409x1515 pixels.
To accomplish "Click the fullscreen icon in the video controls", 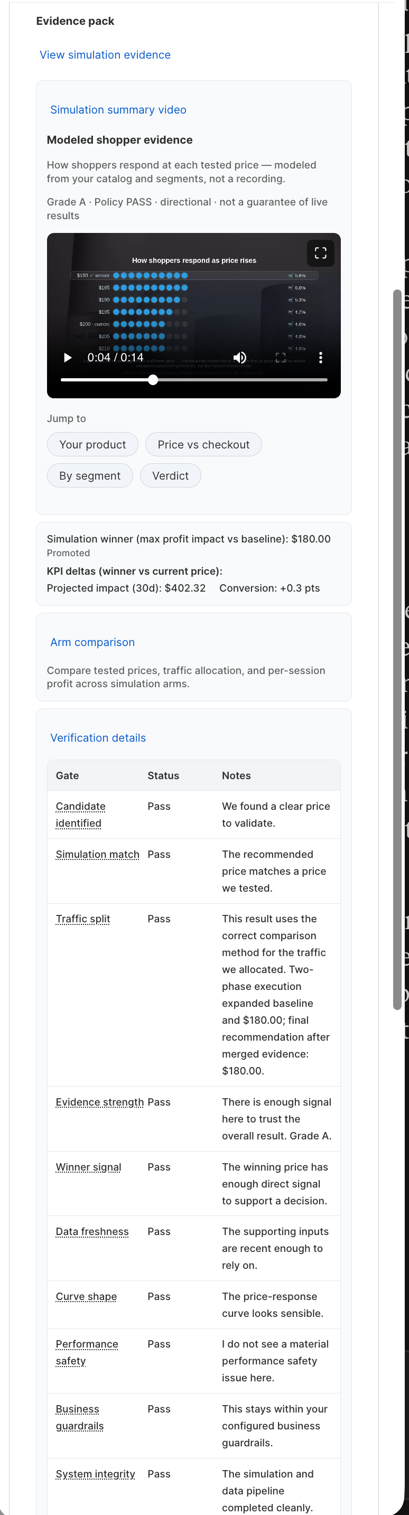I will (281, 358).
